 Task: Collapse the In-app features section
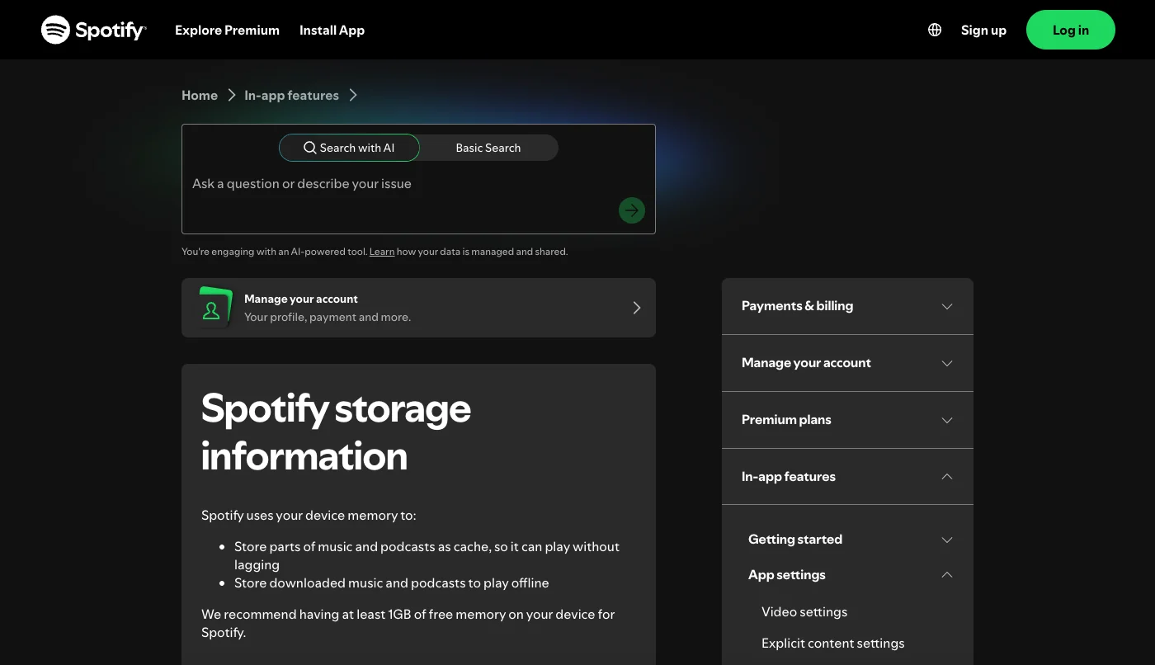[847, 477]
